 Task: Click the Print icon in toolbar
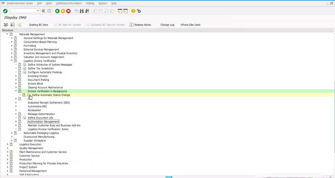click(76, 11)
